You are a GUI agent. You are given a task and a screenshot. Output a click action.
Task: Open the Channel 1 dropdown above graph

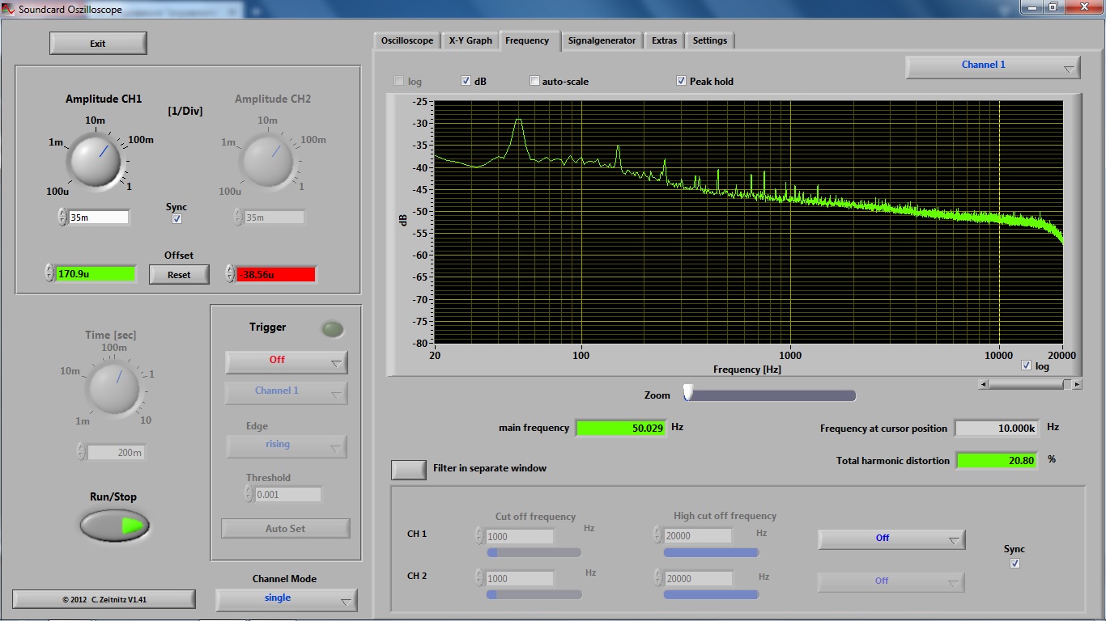pyautogui.click(x=993, y=66)
